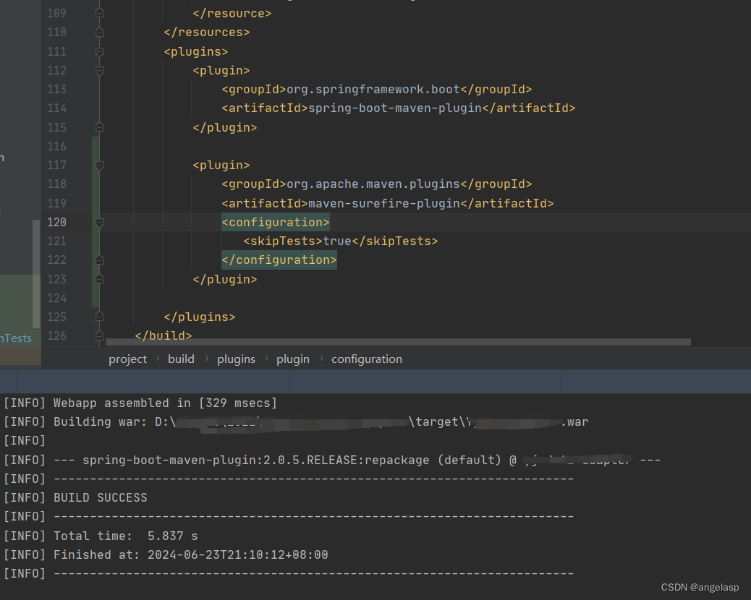751x600 pixels.
Task: Click the fold end marker beside line 115
Action: pos(99,127)
